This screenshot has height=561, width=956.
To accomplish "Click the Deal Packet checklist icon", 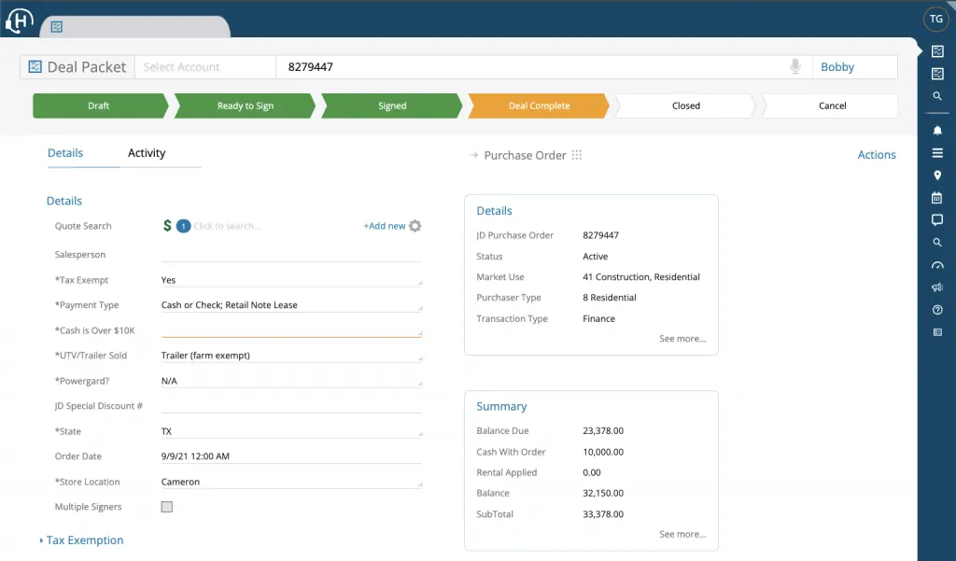I will 35,66.
